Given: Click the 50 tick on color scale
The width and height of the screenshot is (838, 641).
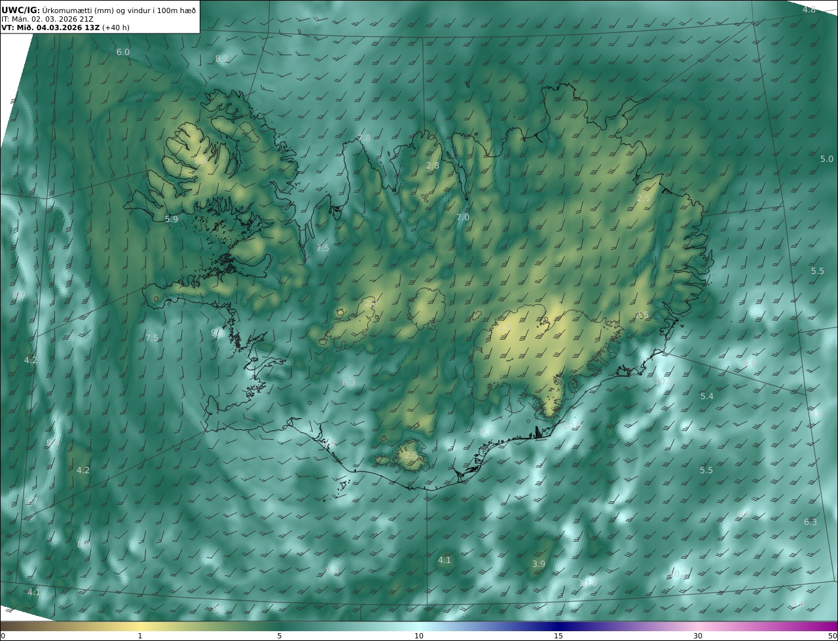Looking at the screenshot, I should (832, 636).
